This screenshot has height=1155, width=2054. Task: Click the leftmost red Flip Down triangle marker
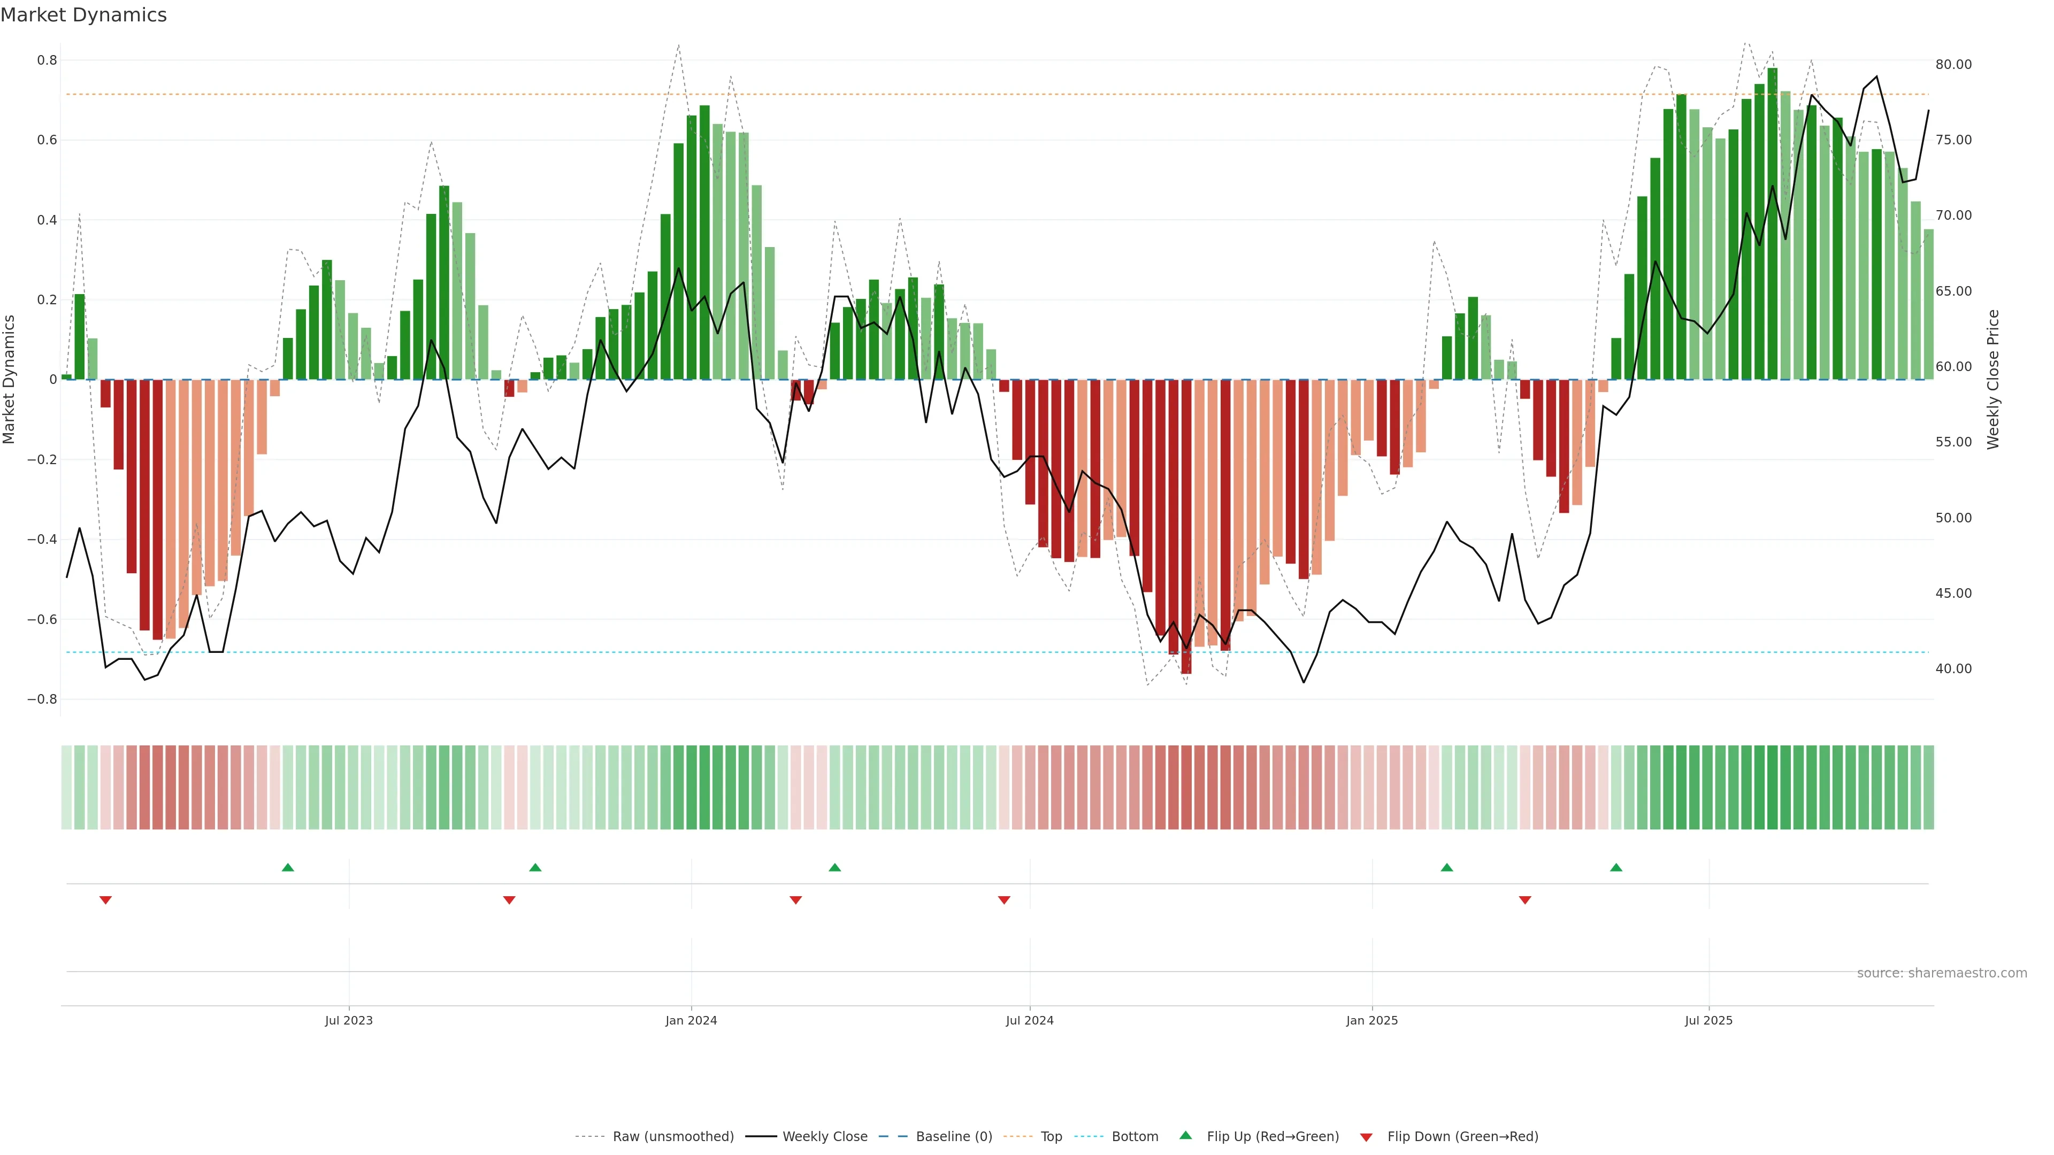coord(105,900)
